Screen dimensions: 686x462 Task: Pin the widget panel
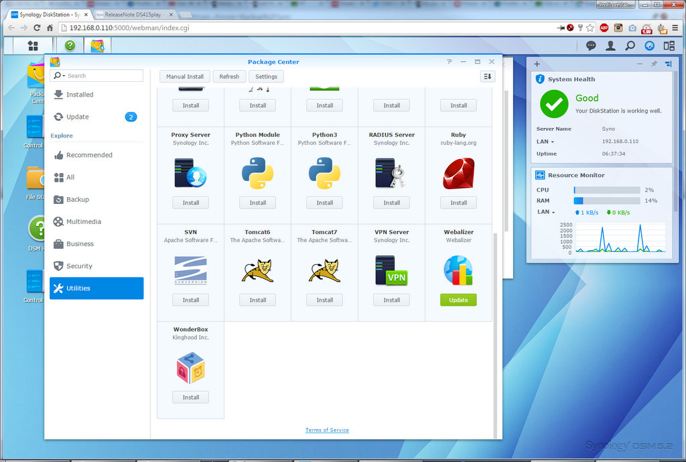click(x=654, y=64)
